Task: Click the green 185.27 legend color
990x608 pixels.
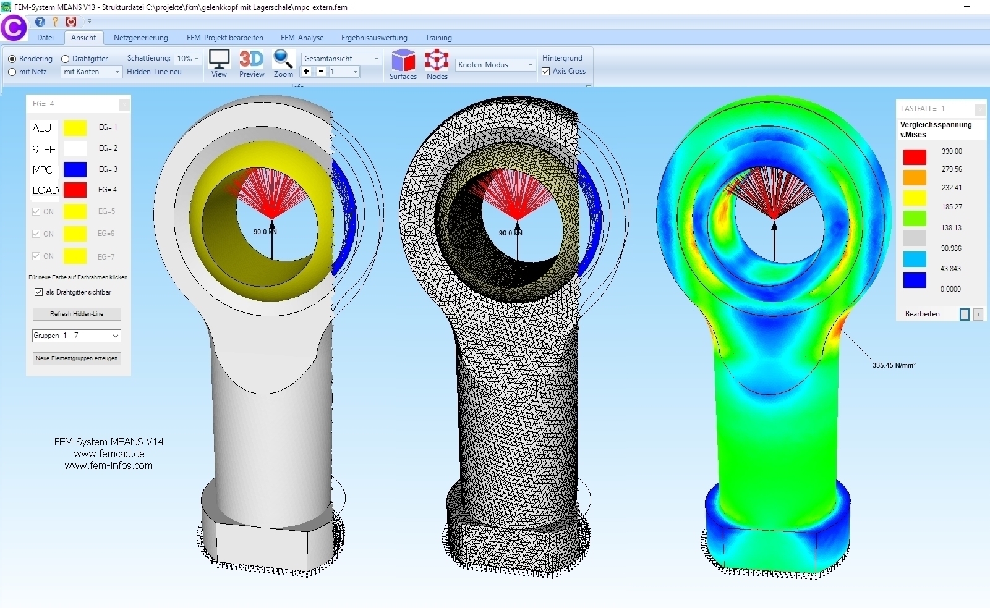Action: click(915, 218)
